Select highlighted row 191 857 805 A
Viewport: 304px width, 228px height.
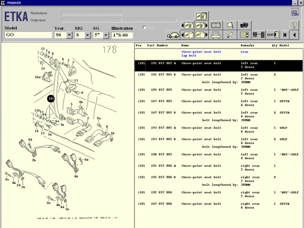tap(218, 66)
